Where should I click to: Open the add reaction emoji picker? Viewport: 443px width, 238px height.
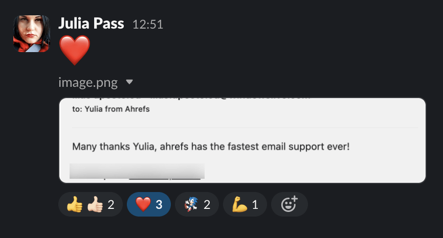(290, 205)
